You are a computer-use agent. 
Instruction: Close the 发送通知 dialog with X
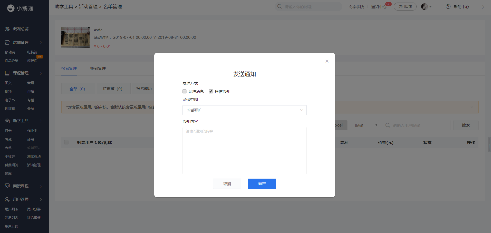(x=327, y=61)
